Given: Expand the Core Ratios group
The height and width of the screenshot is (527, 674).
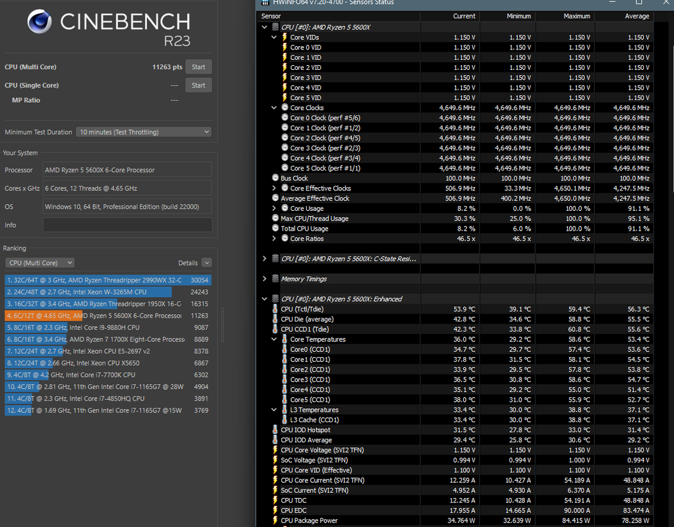Looking at the screenshot, I should click(x=274, y=238).
